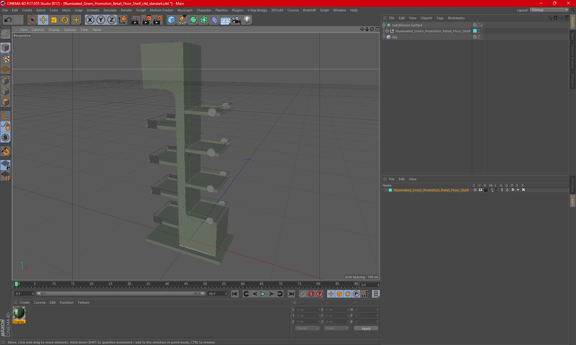Activate the Scale tool
The image size is (576, 345).
click(x=54, y=20)
